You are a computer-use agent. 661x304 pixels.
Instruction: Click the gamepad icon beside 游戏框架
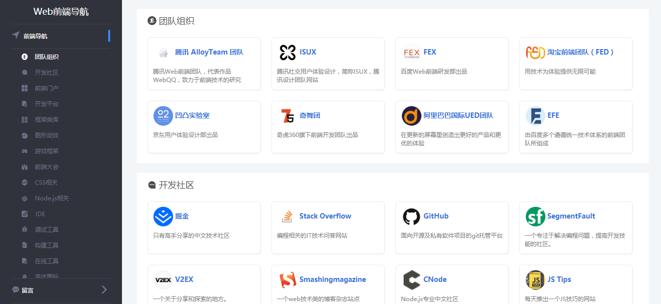click(25, 151)
